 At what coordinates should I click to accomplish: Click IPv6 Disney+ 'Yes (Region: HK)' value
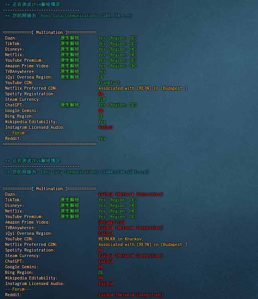pos(118,206)
